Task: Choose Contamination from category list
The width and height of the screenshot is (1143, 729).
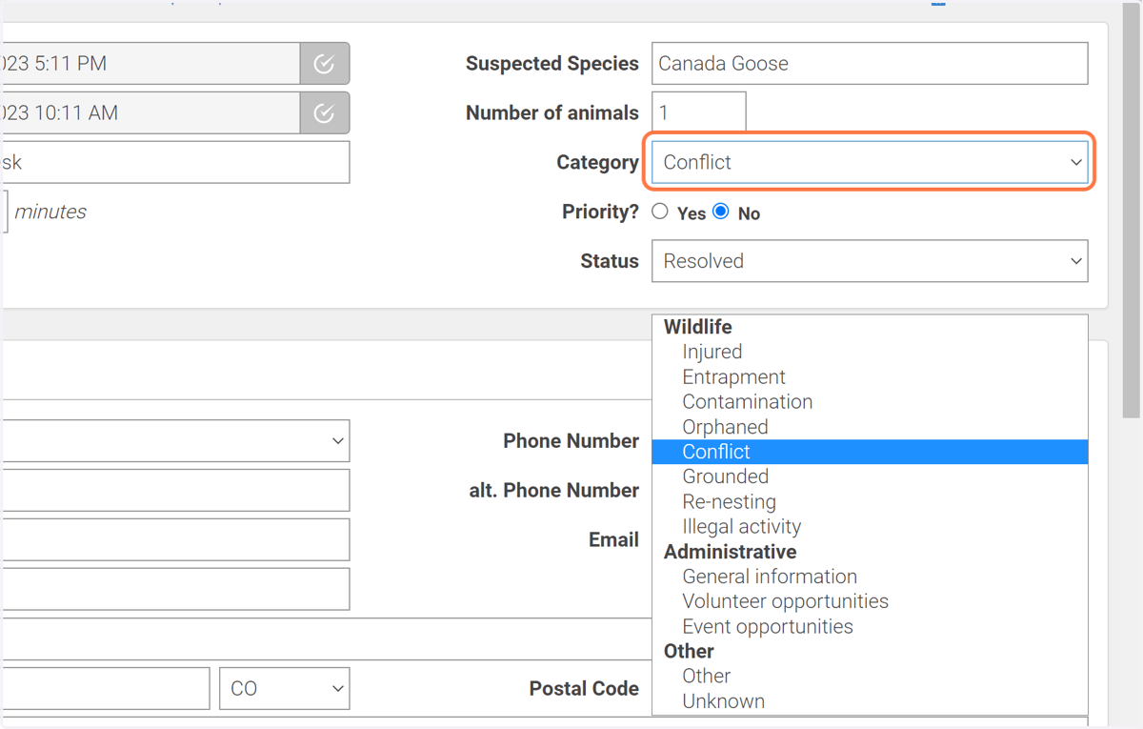Action: (870, 401)
